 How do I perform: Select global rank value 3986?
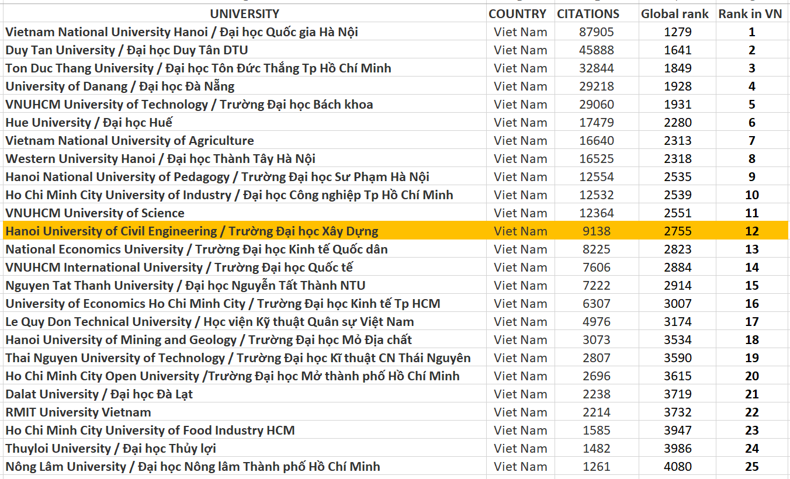point(677,448)
